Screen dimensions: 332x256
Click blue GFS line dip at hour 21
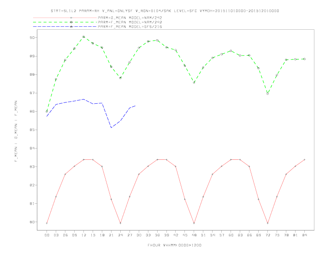coord(111,128)
